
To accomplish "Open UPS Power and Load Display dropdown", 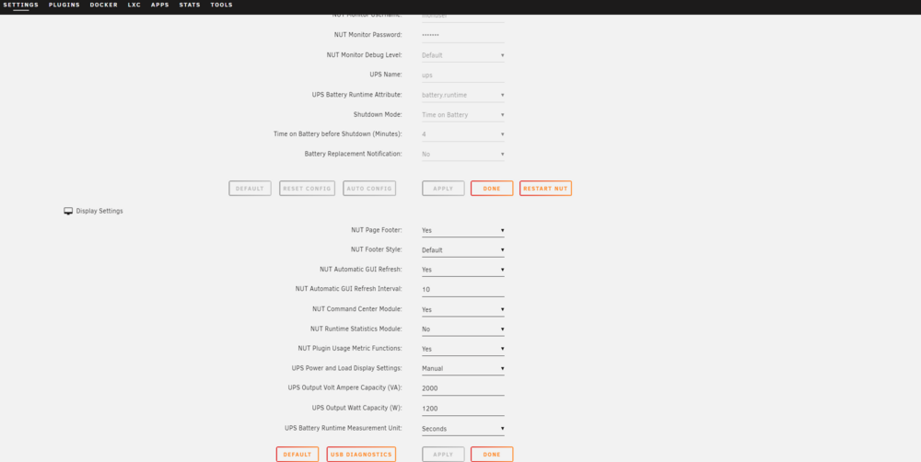I will tap(463, 369).
